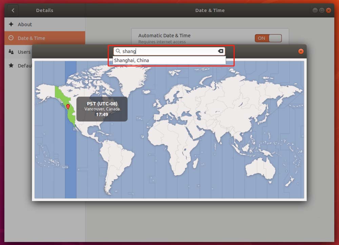Click the back arrow in Details header
The height and width of the screenshot is (245, 339).
pyautogui.click(x=13, y=10)
